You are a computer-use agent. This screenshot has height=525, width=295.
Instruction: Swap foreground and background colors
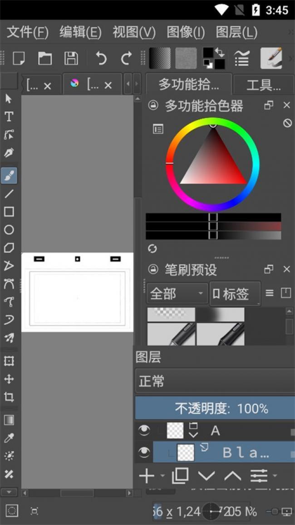[x=220, y=52]
